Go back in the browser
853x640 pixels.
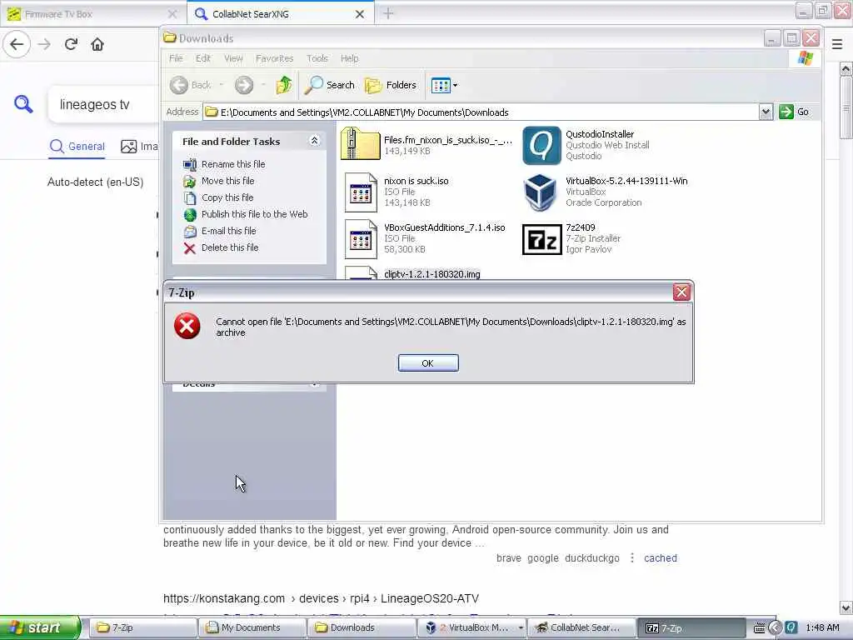click(17, 44)
